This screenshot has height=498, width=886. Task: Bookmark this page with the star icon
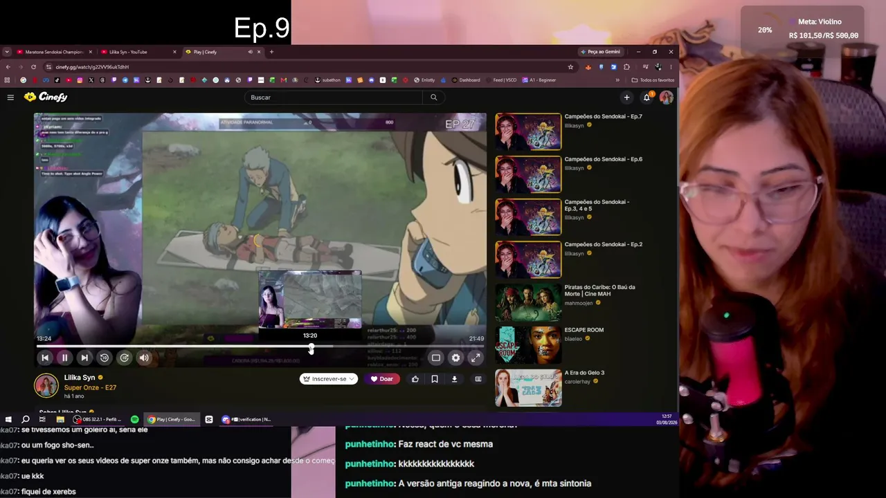[x=570, y=67]
